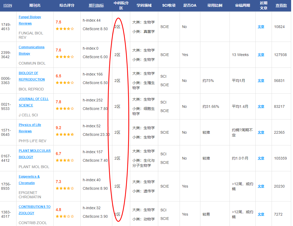Screen dimensions: 293x226
Task: Click the star rating under score 4.8
Action: tap(65, 216)
